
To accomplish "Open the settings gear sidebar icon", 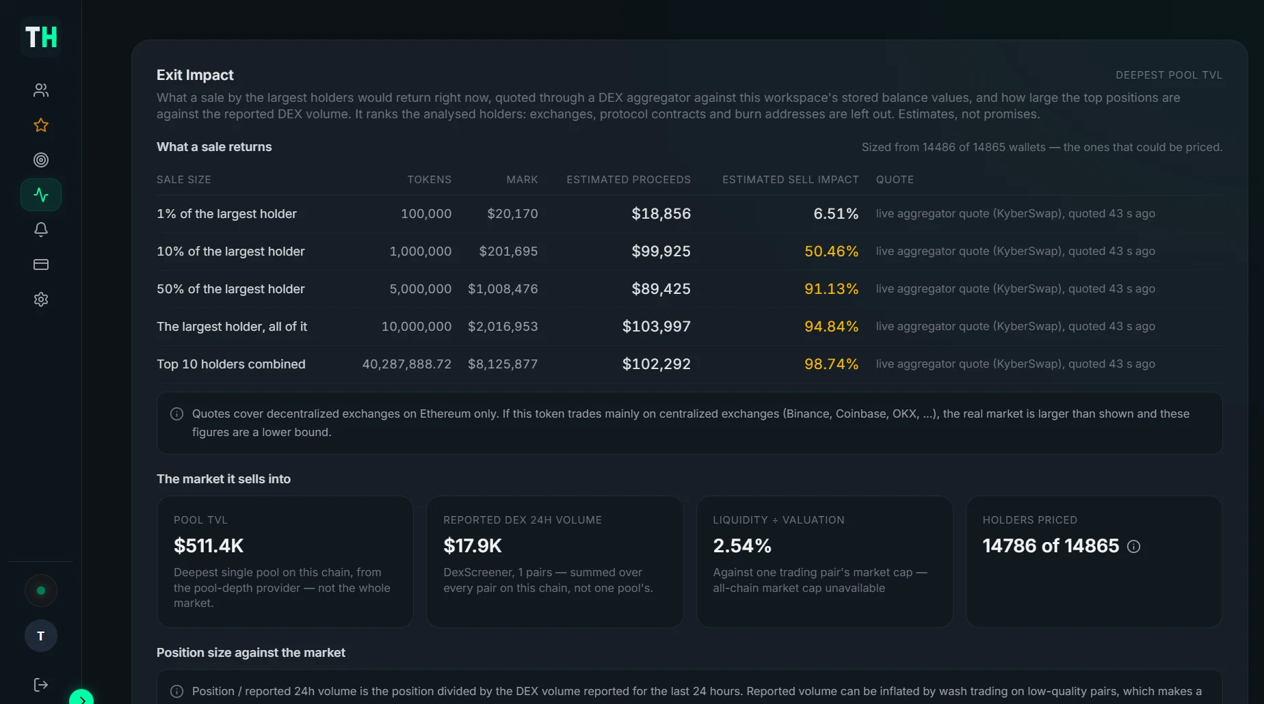I will (41, 299).
